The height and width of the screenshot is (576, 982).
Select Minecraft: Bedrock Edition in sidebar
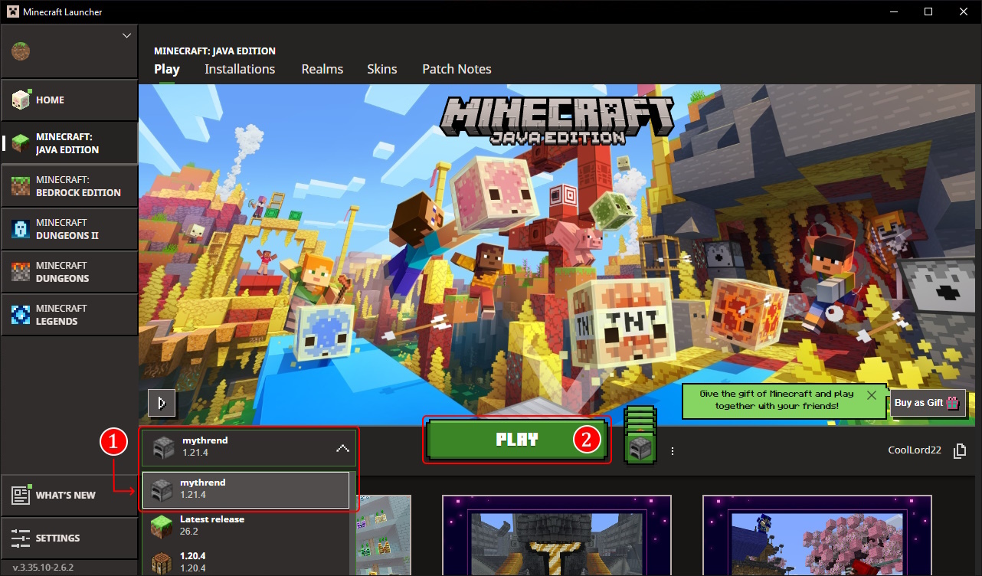tap(69, 186)
